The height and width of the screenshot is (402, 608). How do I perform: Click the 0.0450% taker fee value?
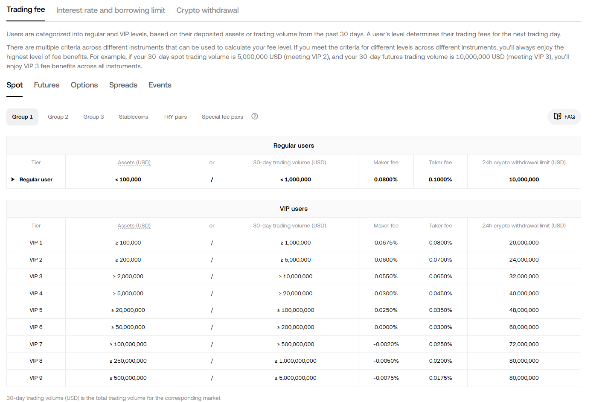click(x=440, y=294)
